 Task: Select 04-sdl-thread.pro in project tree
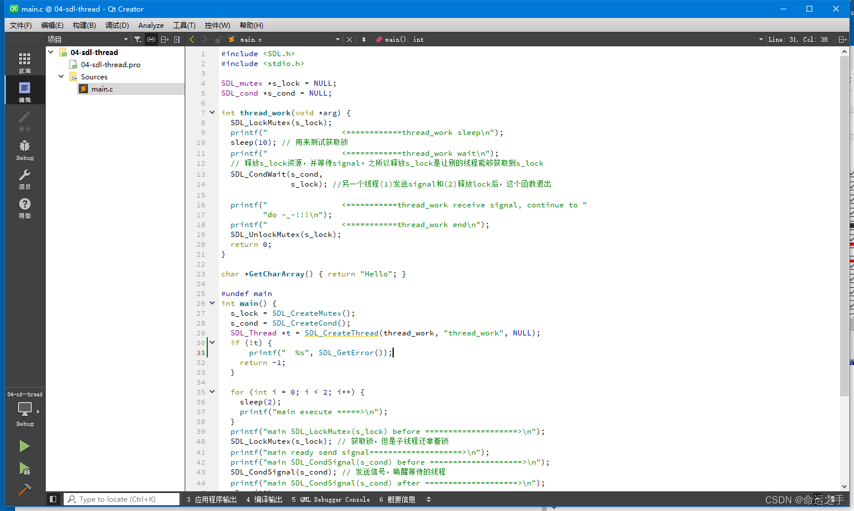tap(111, 64)
